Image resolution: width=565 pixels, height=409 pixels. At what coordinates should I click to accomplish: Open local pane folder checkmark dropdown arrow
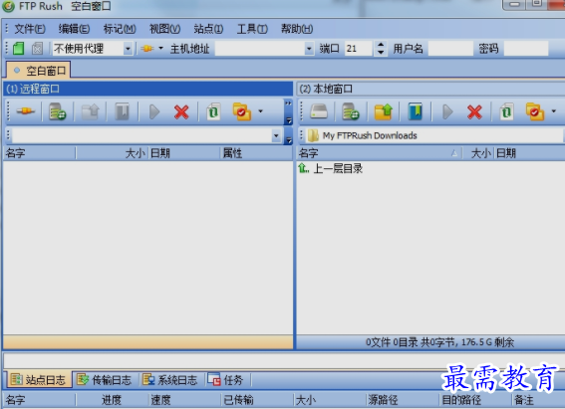(554, 111)
